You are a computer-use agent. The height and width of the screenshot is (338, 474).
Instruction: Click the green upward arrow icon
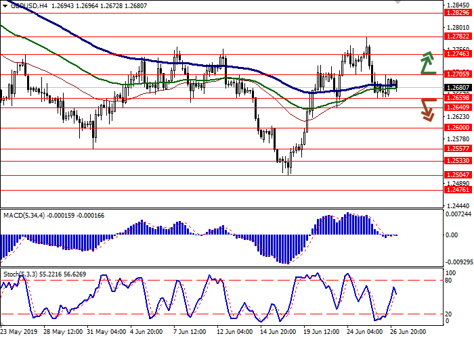[426, 62]
